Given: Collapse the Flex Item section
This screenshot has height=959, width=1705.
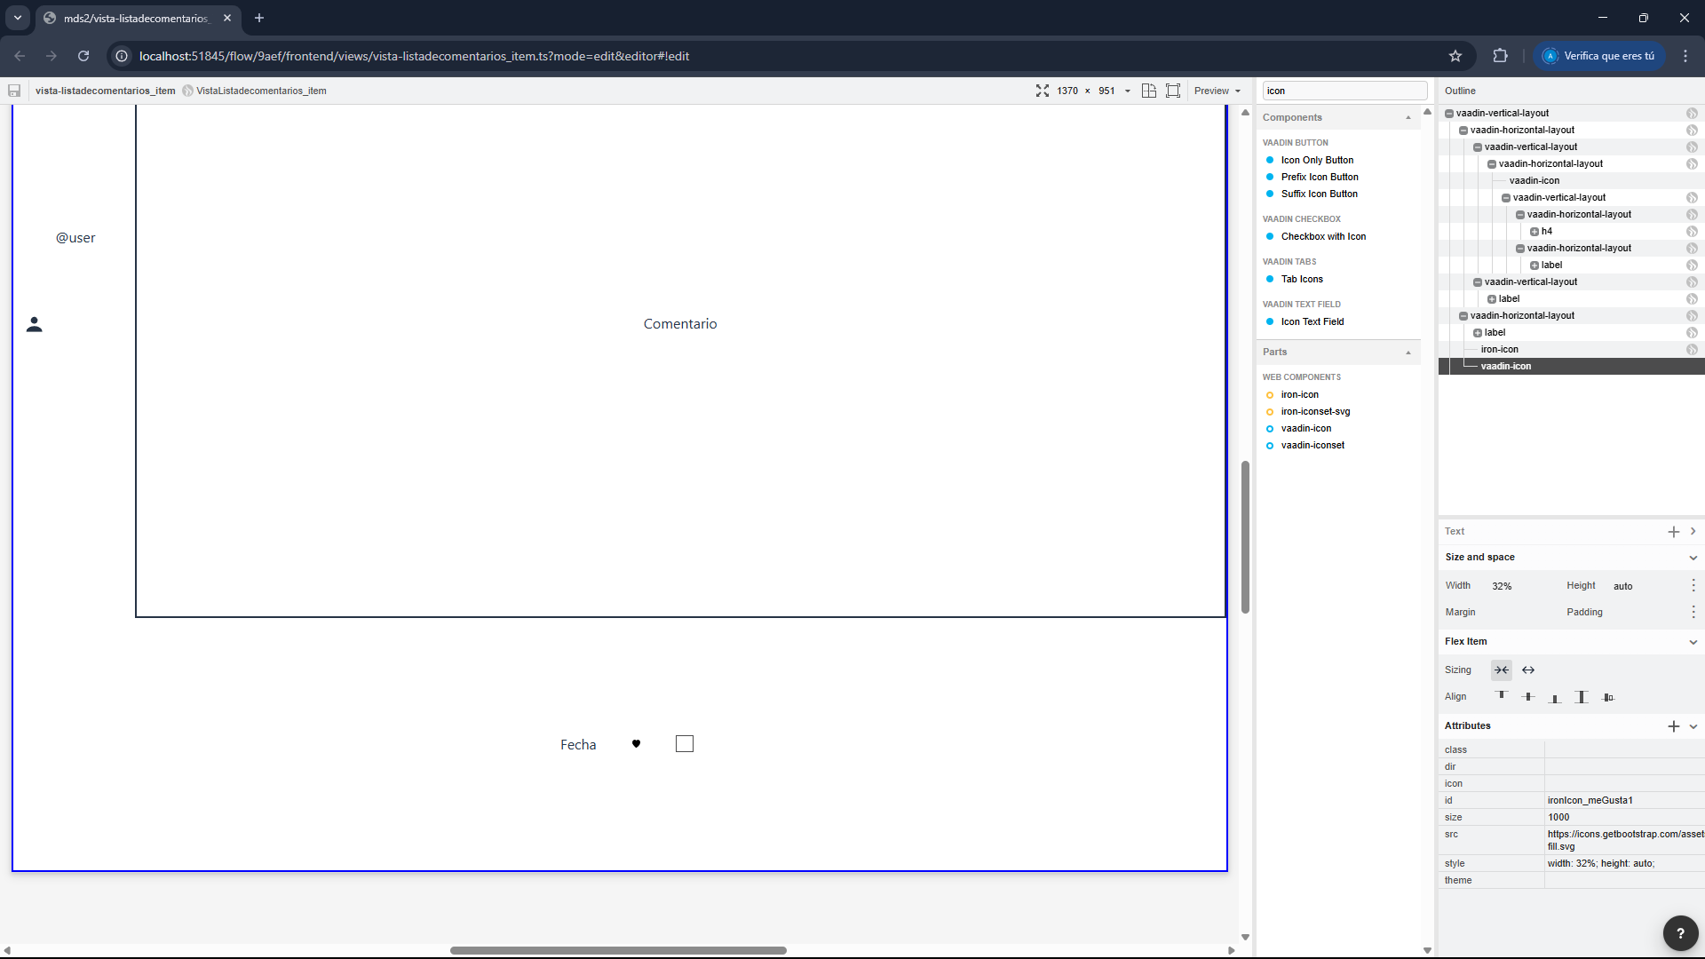Looking at the screenshot, I should tap(1693, 642).
